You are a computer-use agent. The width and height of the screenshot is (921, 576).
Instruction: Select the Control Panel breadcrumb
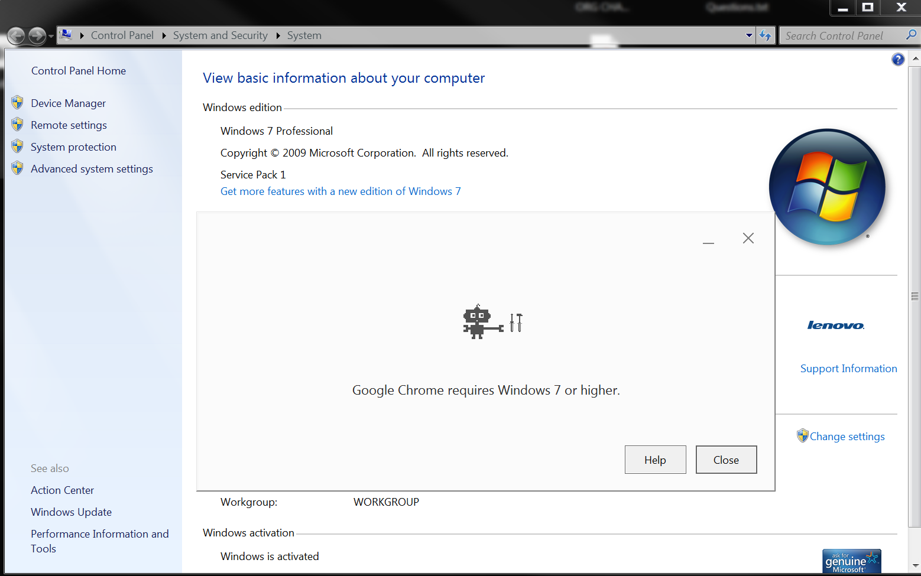point(122,35)
